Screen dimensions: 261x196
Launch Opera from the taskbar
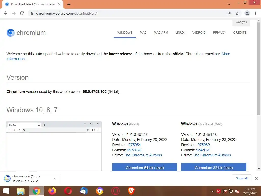point(68,191)
